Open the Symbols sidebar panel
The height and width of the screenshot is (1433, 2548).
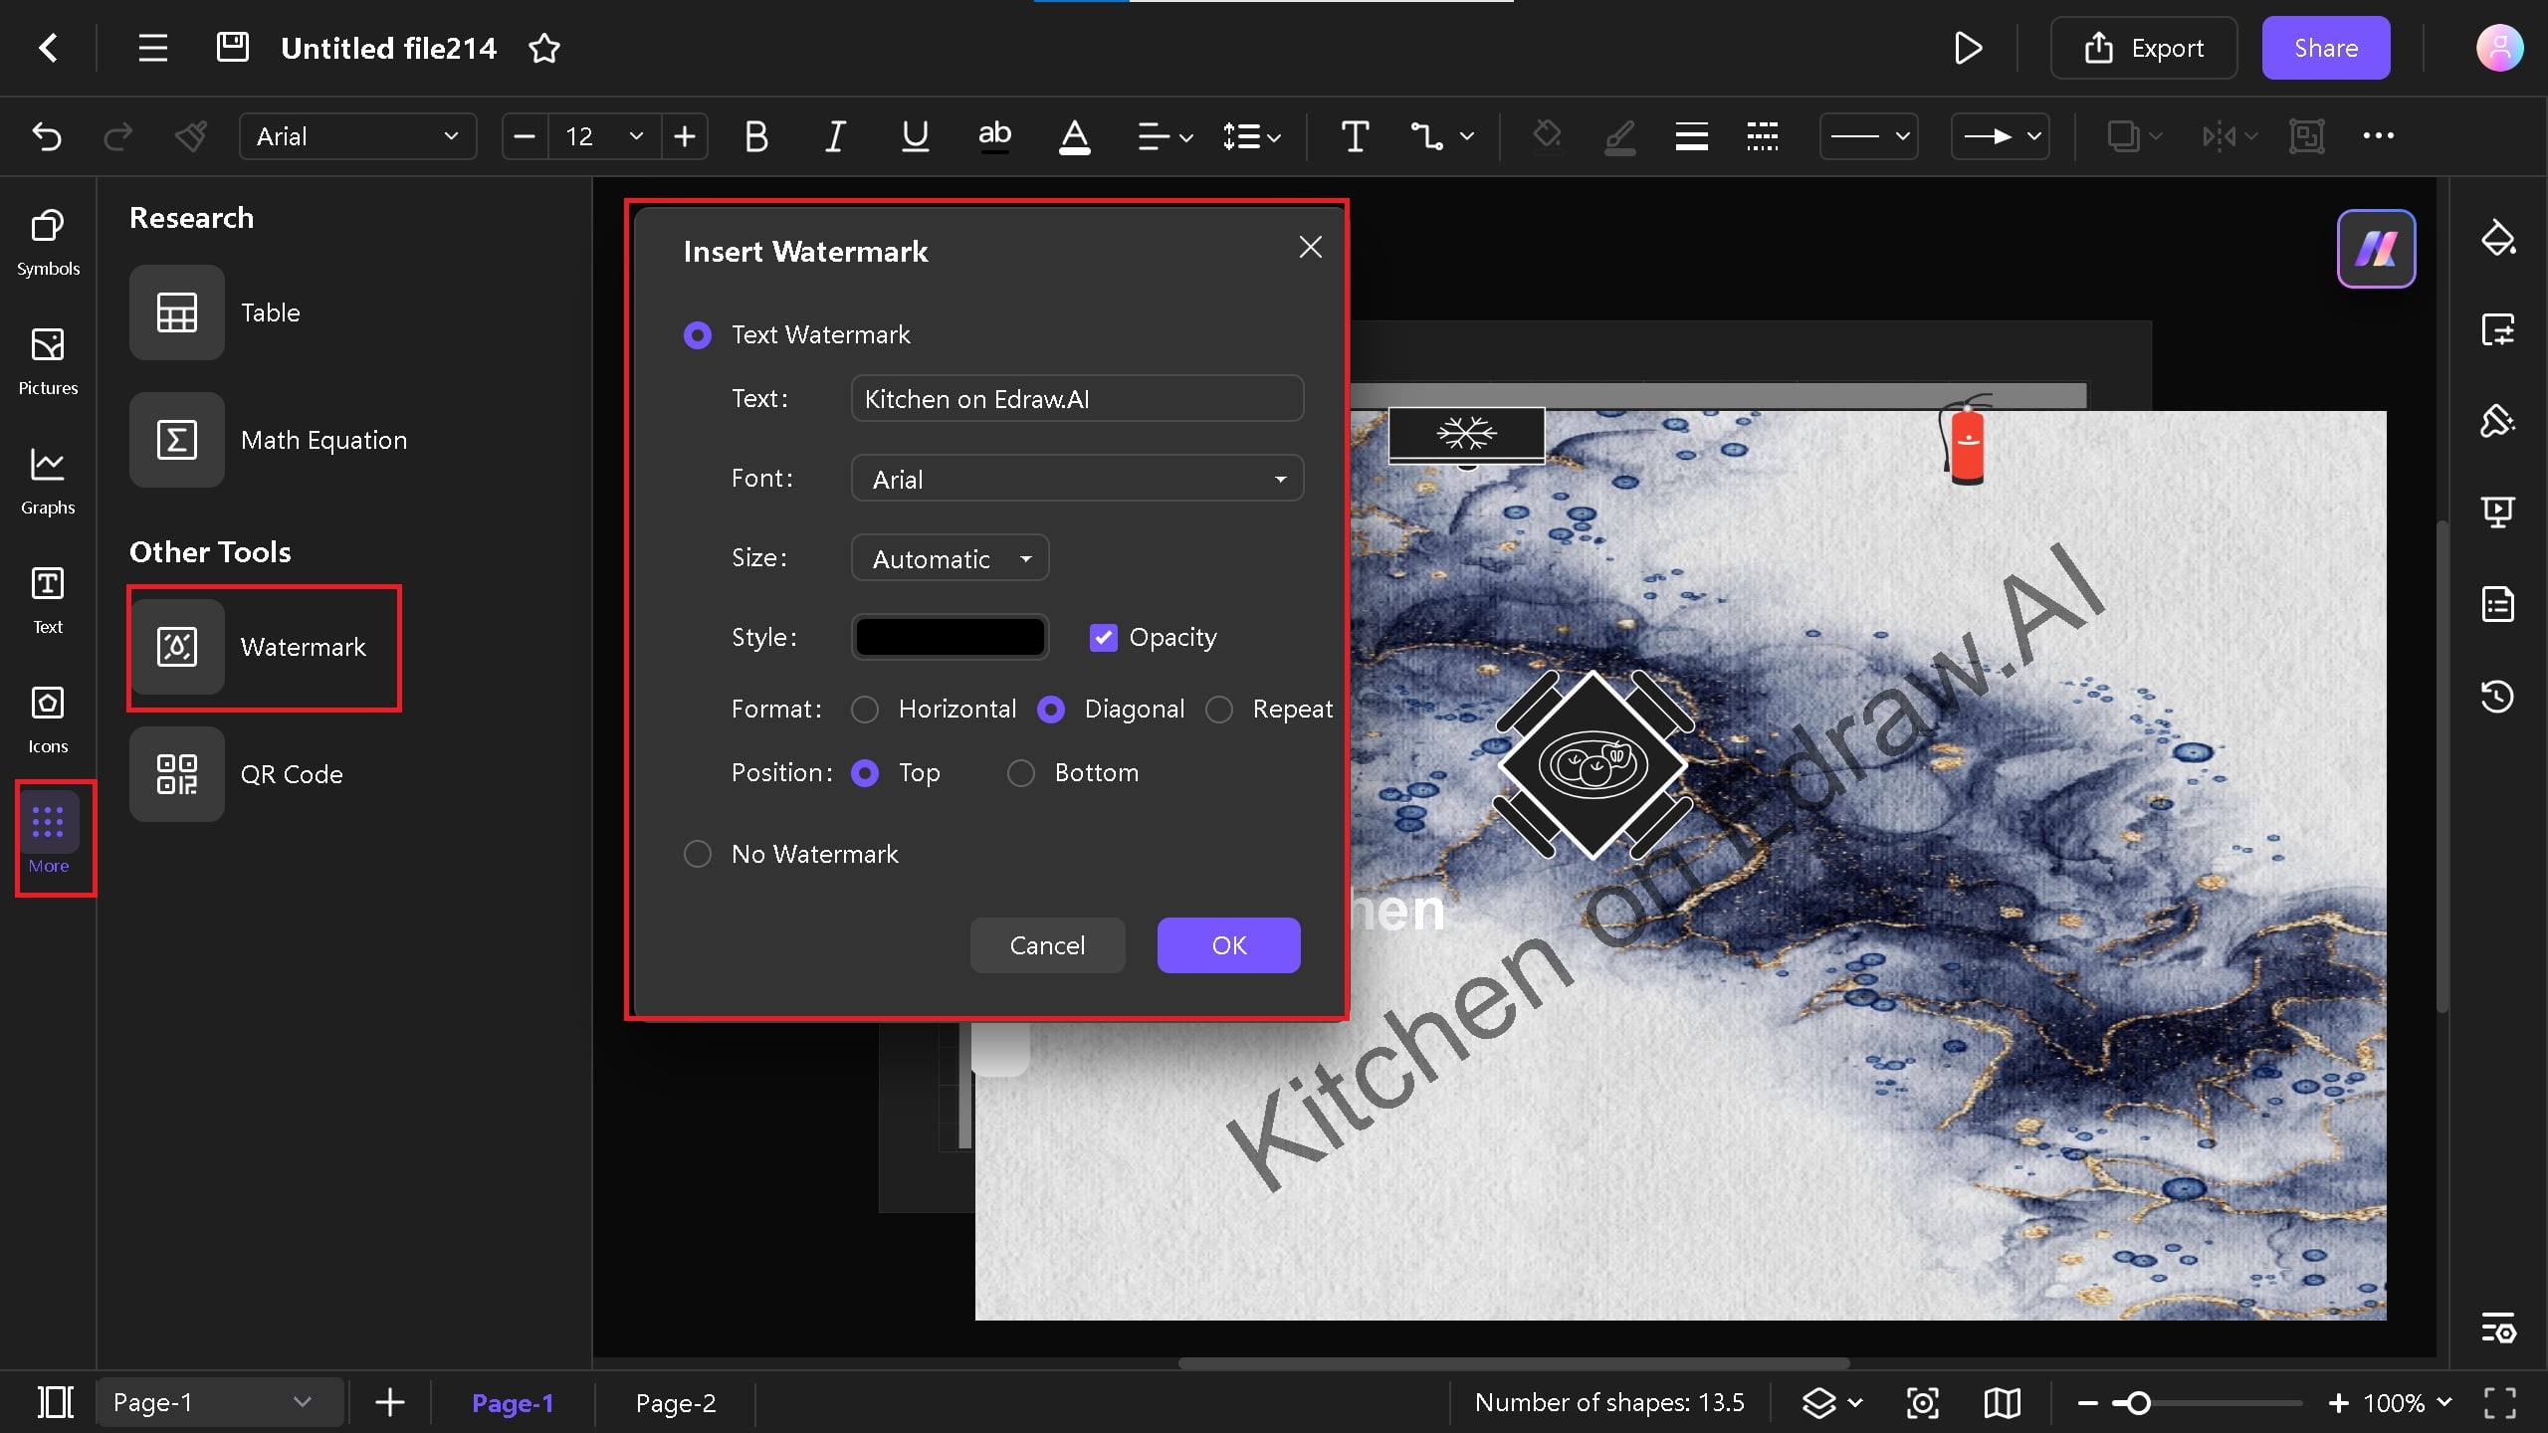[x=48, y=243]
